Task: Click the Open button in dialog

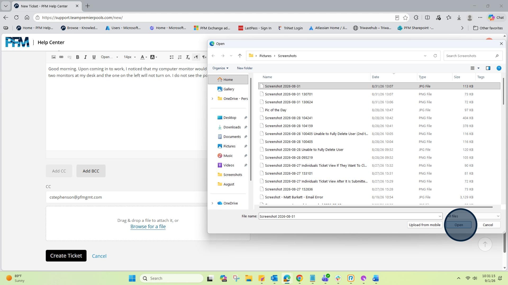Action: click(x=459, y=225)
